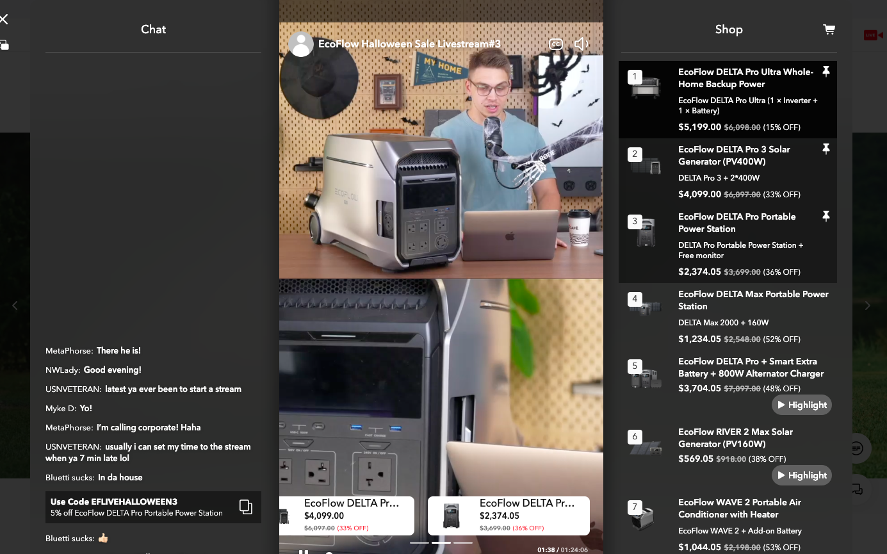This screenshot has width=887, height=554.
Task: Click the Chat panel heading
Action: 153,29
